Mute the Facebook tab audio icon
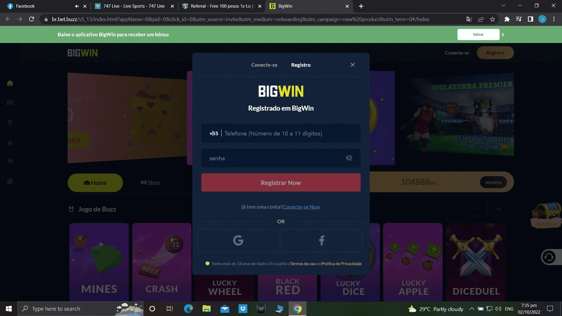 [77, 6]
